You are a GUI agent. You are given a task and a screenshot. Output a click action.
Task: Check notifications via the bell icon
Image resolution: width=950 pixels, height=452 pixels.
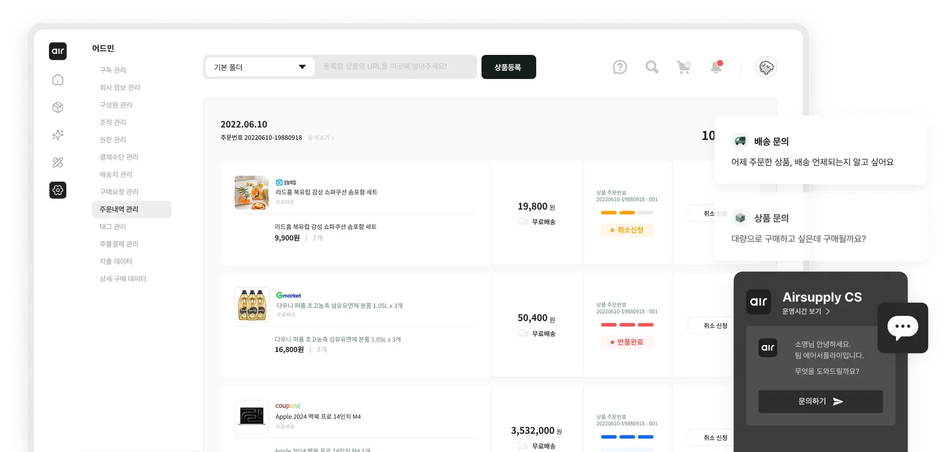(x=716, y=67)
